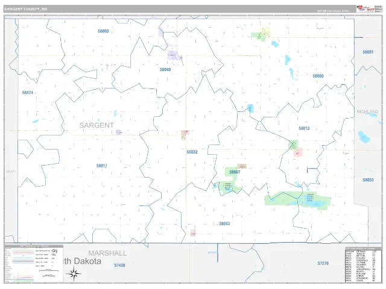Click the "SARGENT COUNTY, ND" title text
Viewport: 386px width, 289px height.
click(x=25, y=9)
